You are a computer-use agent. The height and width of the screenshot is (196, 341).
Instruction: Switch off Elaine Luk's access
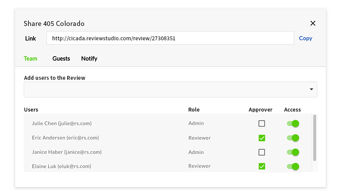tap(293, 167)
